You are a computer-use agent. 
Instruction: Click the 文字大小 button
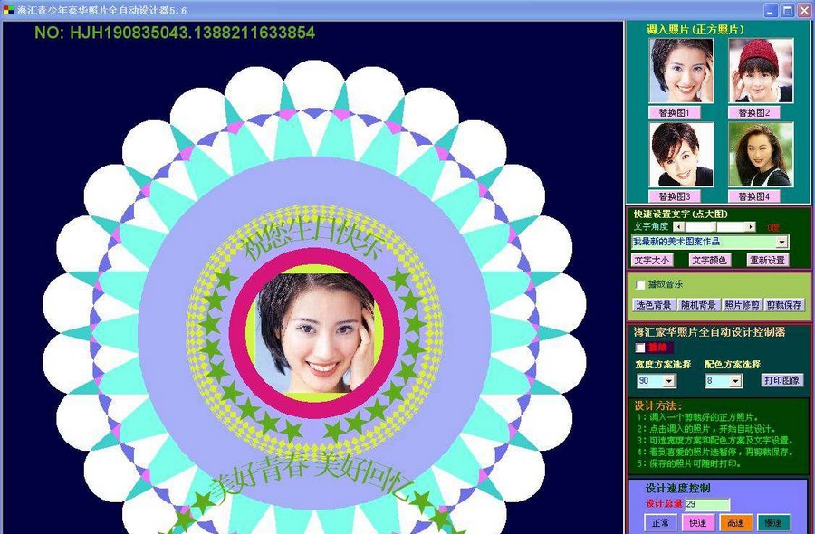tap(652, 261)
